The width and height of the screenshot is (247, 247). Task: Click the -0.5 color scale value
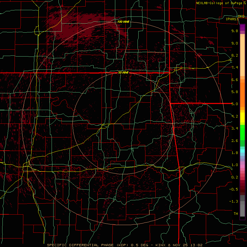coord(234,189)
